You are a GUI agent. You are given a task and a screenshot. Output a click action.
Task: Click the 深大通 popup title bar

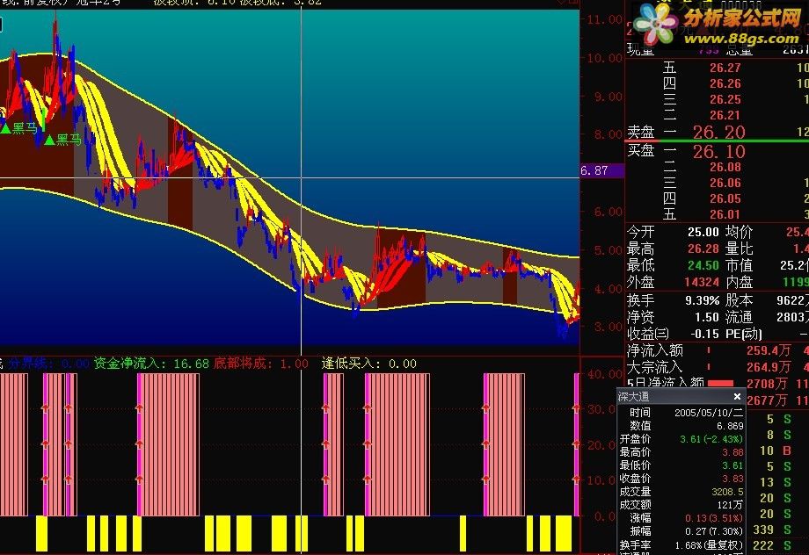tap(681, 396)
